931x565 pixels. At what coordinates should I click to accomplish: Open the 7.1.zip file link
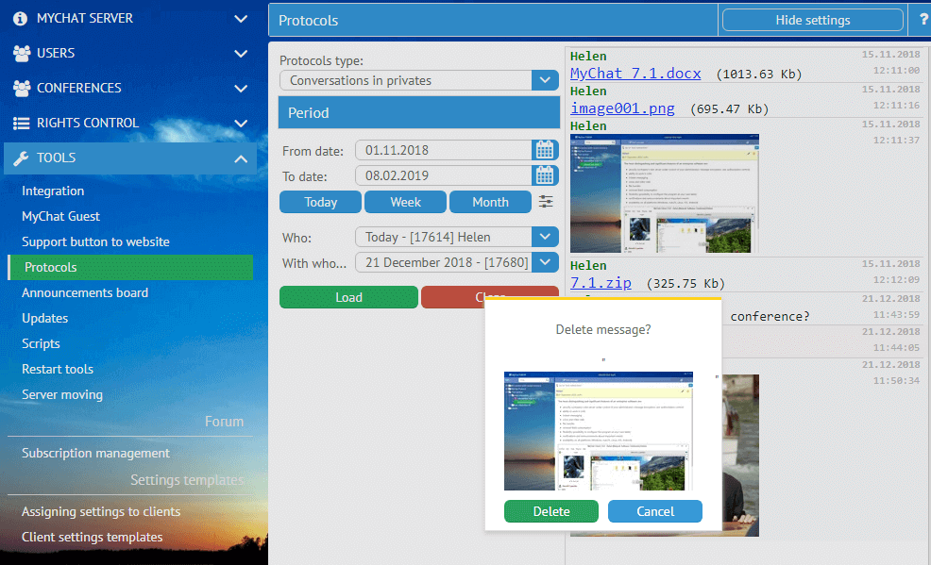coord(601,283)
